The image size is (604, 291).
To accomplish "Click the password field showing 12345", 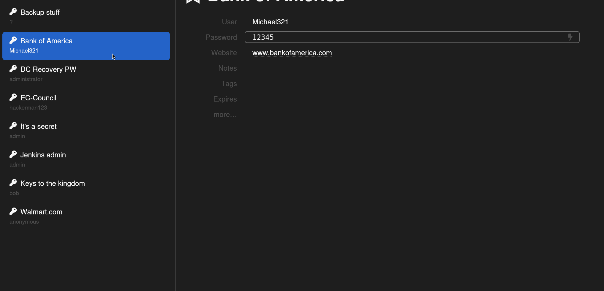I will [412, 37].
